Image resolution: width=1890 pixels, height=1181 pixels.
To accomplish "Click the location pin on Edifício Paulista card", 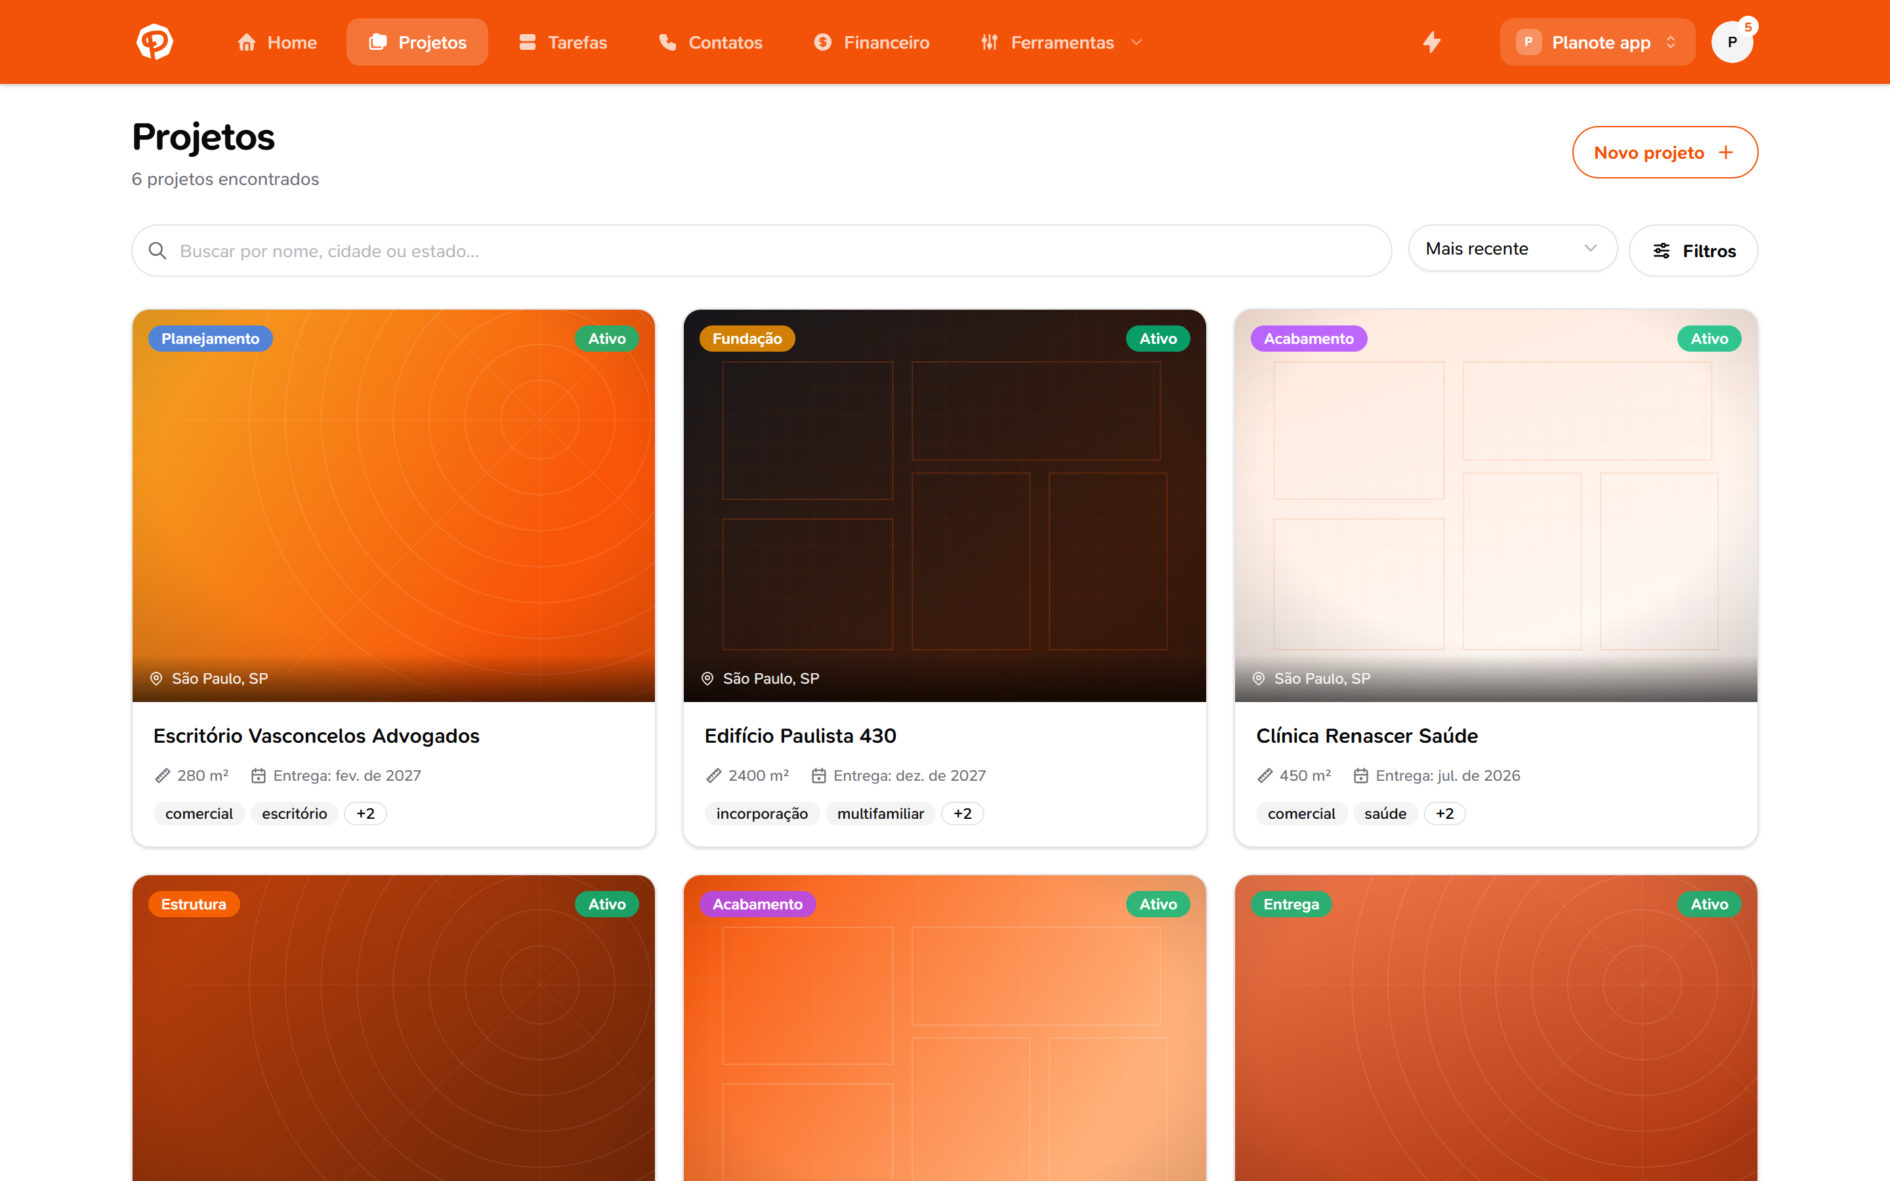I will click(707, 679).
